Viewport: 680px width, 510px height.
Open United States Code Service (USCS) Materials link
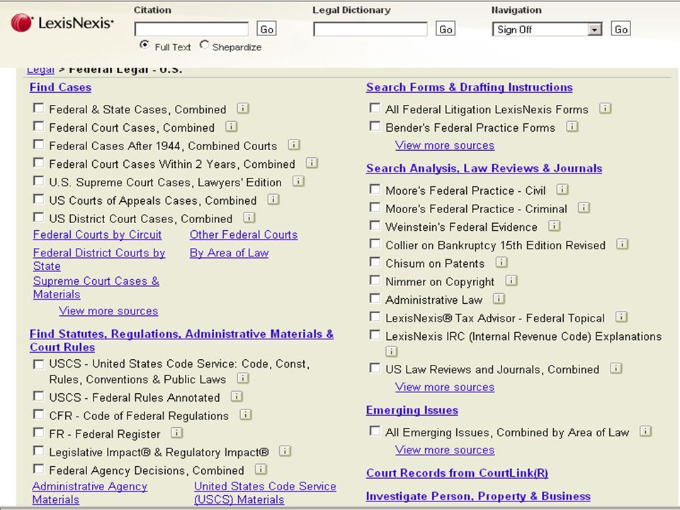265,493
